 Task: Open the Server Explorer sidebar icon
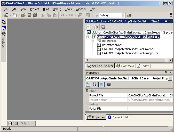tap(4, 22)
